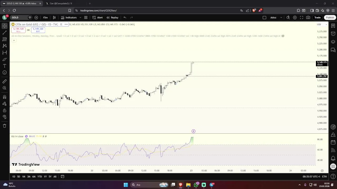Expand the Indicators favorites dropdown arrow

click(x=80, y=18)
